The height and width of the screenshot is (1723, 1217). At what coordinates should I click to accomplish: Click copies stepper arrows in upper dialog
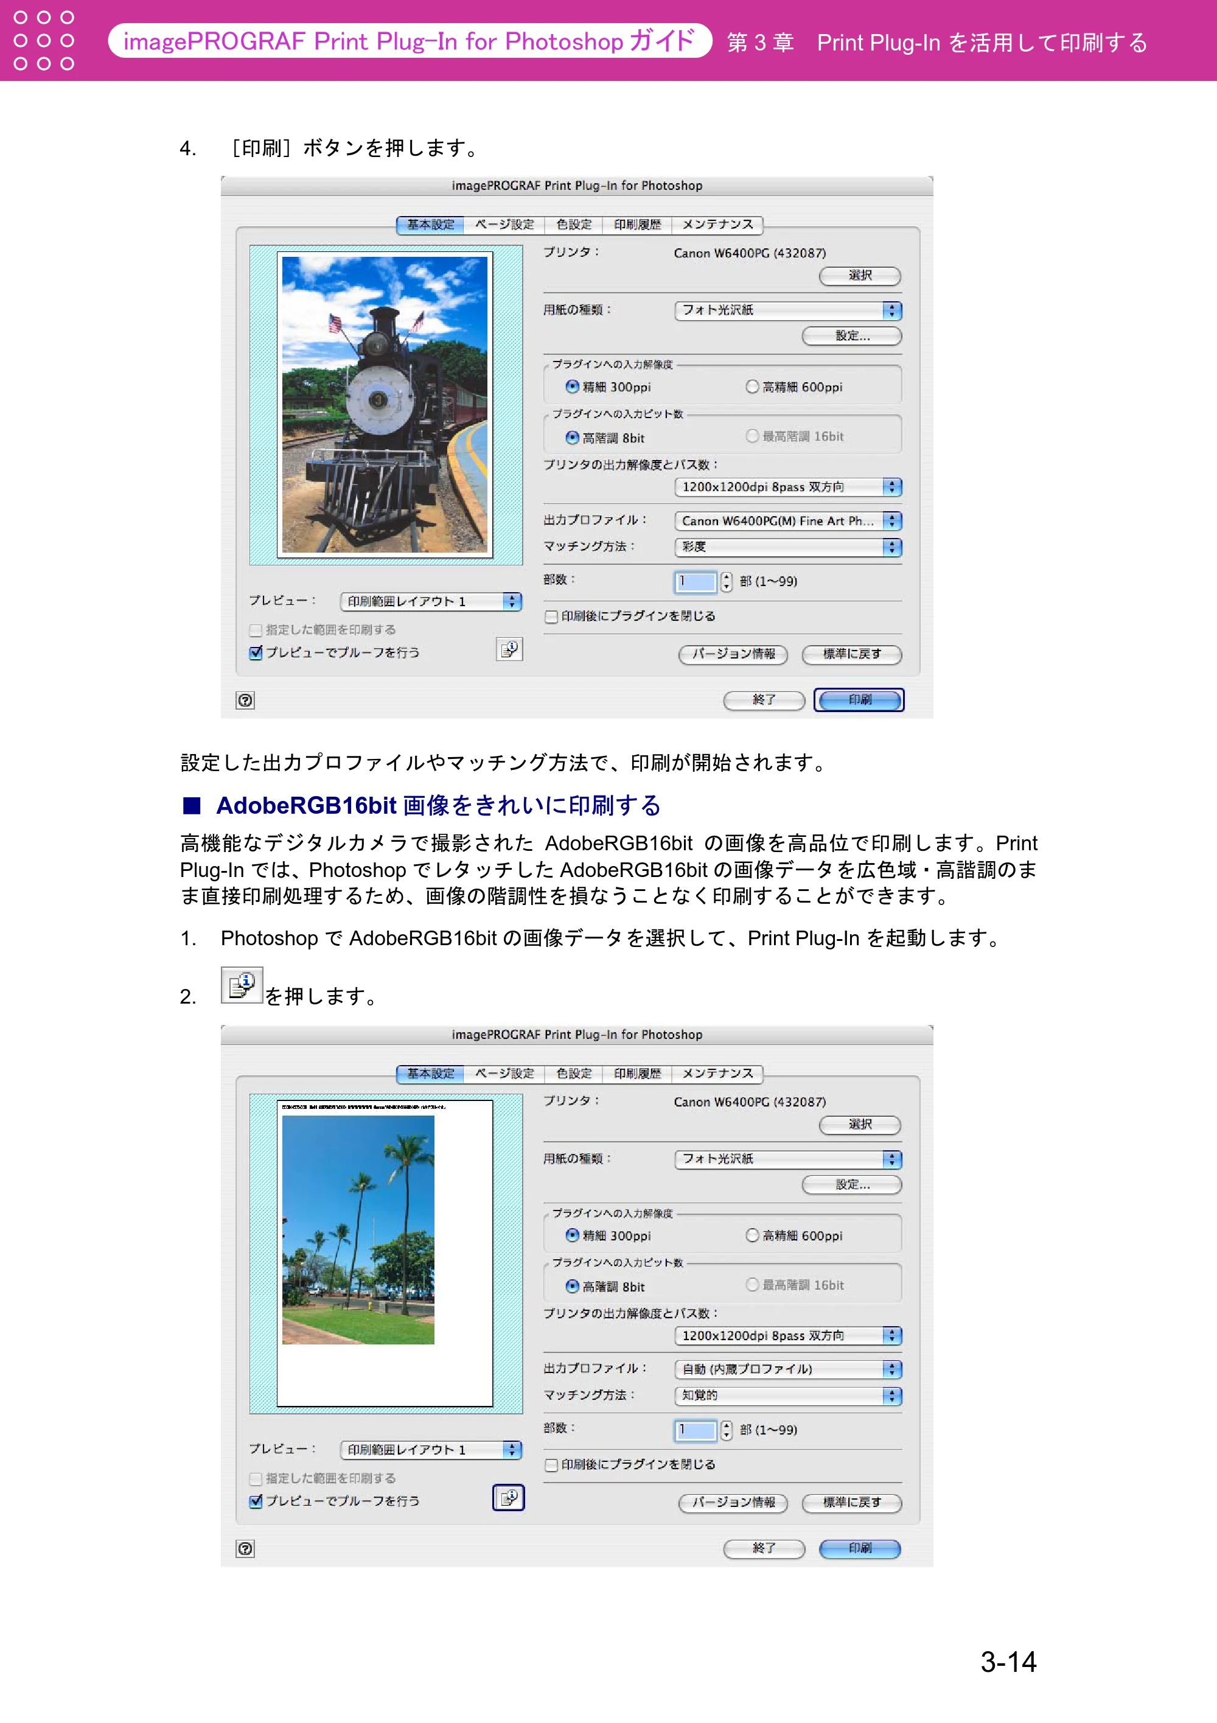click(725, 582)
